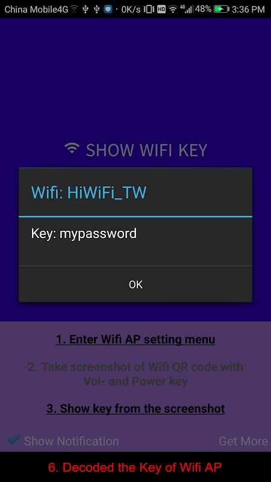Tap the first USB icon in status bar
This screenshot has width=271, height=482.
coord(86,10)
